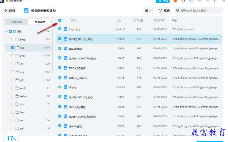Click the picture icon of d.jpg
Image resolution: width=228 pixels, height=142 pixels.
tap(65, 87)
